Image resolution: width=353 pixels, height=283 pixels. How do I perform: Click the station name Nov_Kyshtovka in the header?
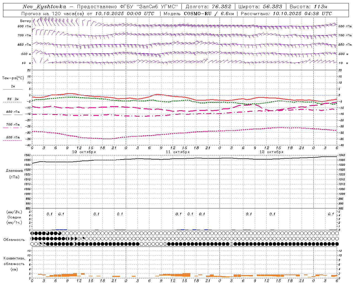(x=44, y=7)
